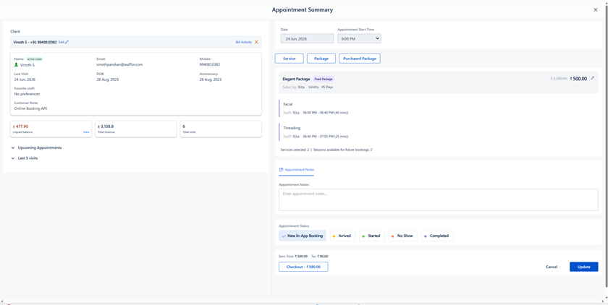Click the pencil icon next to Edit

tap(67, 42)
